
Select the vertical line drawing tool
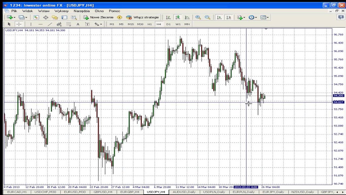[x=31, y=24]
